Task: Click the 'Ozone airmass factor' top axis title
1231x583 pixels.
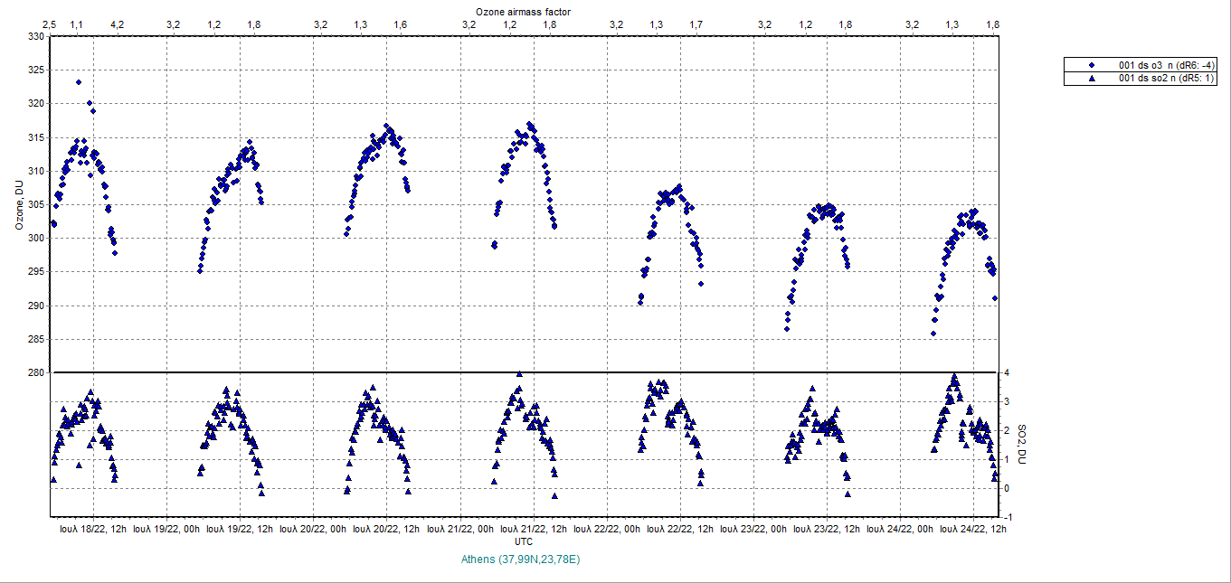Action: pyautogui.click(x=523, y=10)
